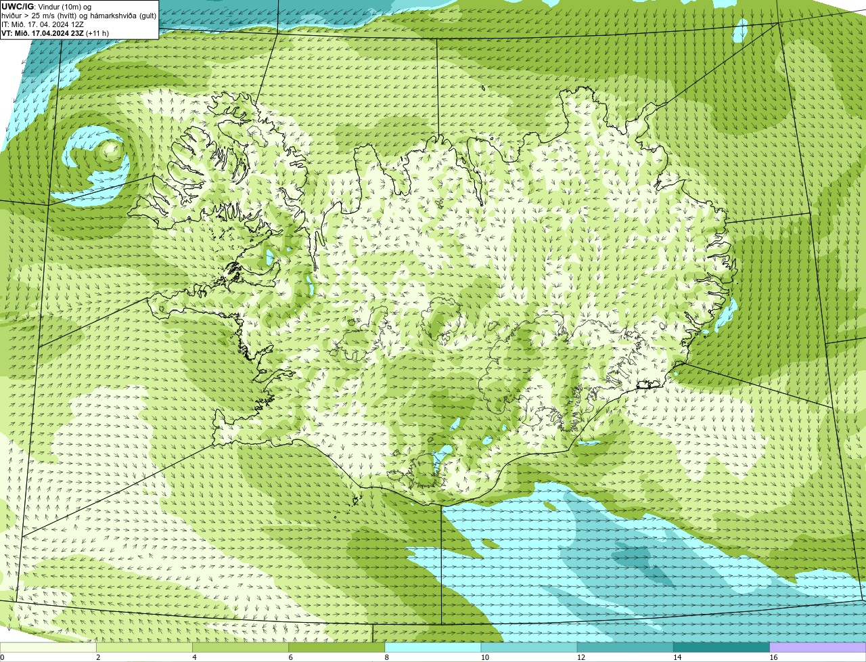Screen dimensions: 866x662
Task: Click the lavender legend swatch above 16 m/s
Action: [x=817, y=647]
